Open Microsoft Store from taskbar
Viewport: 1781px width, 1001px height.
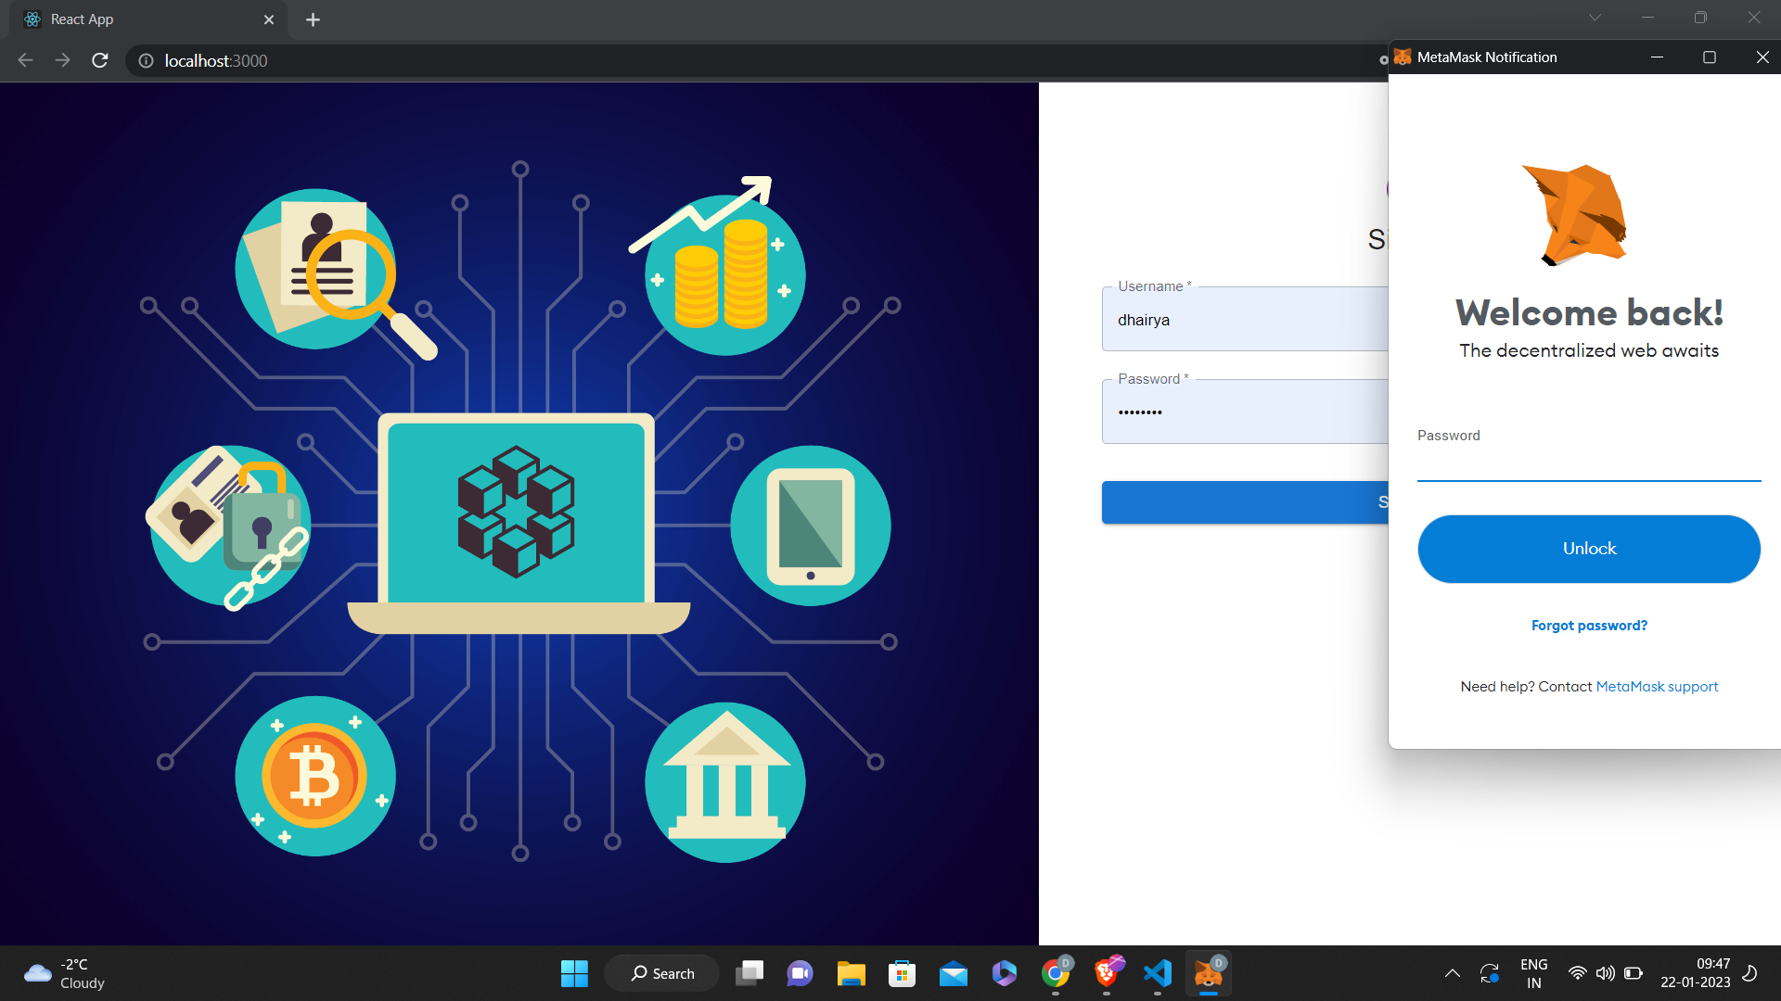coord(902,973)
